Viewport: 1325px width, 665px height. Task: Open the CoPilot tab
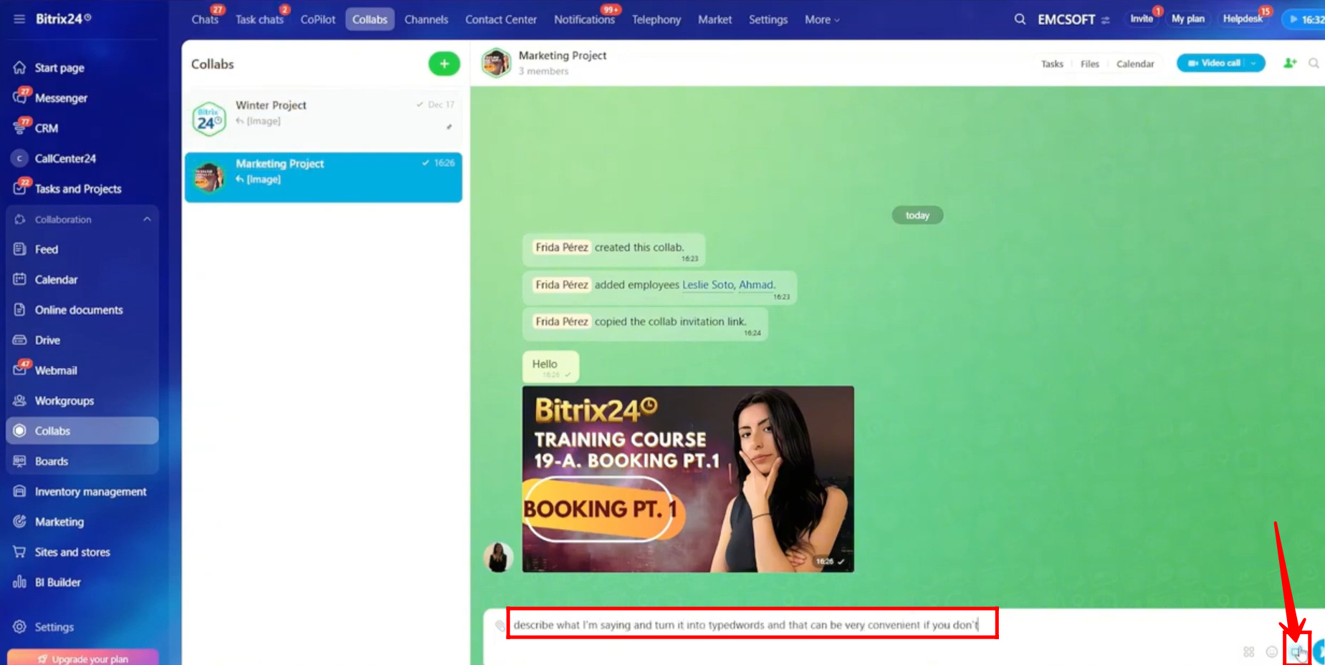click(x=317, y=19)
